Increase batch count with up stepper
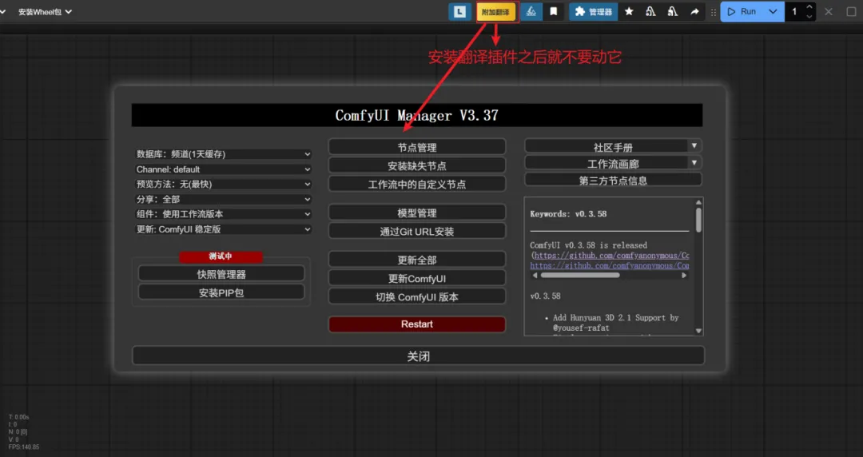 809,7
